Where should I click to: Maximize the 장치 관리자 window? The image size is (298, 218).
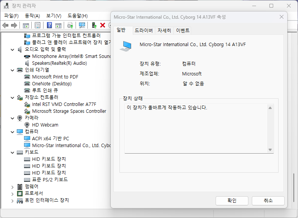point(271,6)
